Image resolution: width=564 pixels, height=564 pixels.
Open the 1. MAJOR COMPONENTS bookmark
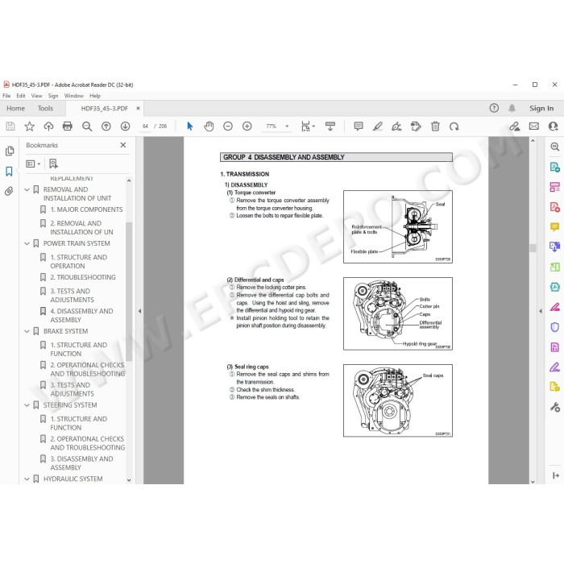tap(86, 209)
